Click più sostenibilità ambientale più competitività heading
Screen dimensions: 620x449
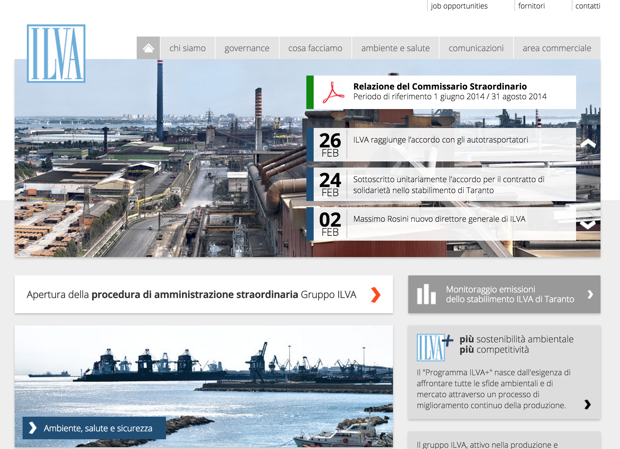pos(517,344)
